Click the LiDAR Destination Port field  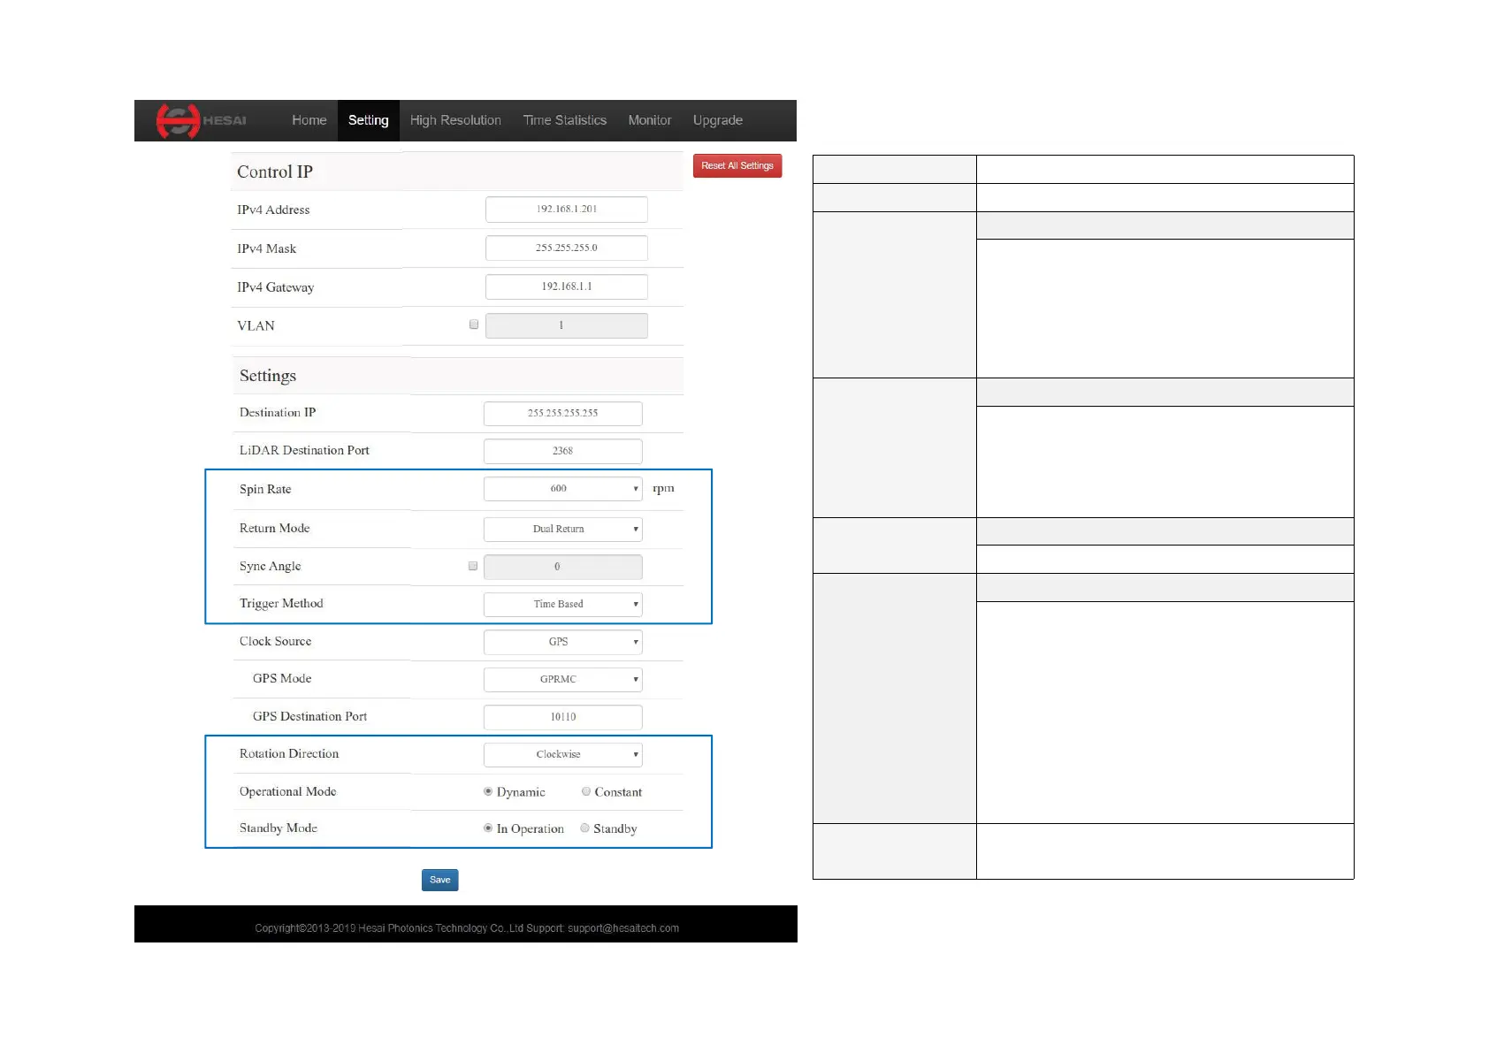563,451
